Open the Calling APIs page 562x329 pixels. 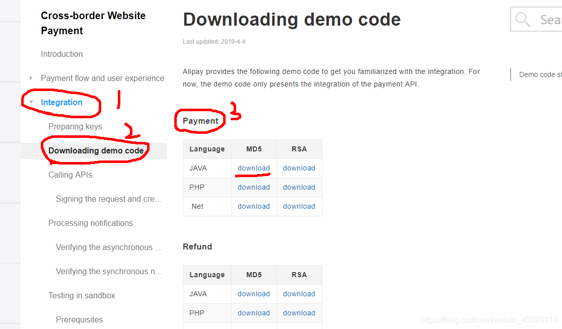71,175
